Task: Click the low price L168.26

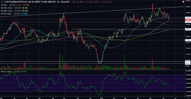Action: [90, 2]
